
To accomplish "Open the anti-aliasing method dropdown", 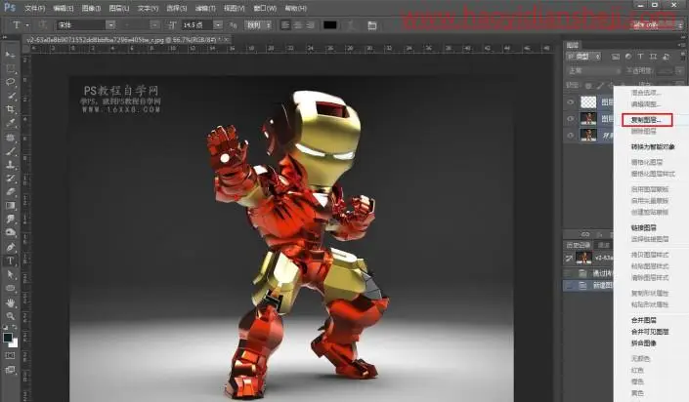I will click(x=259, y=25).
